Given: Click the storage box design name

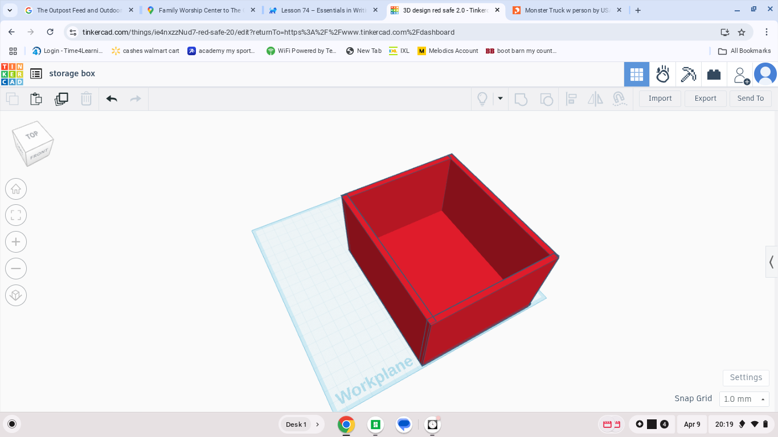Looking at the screenshot, I should point(72,73).
